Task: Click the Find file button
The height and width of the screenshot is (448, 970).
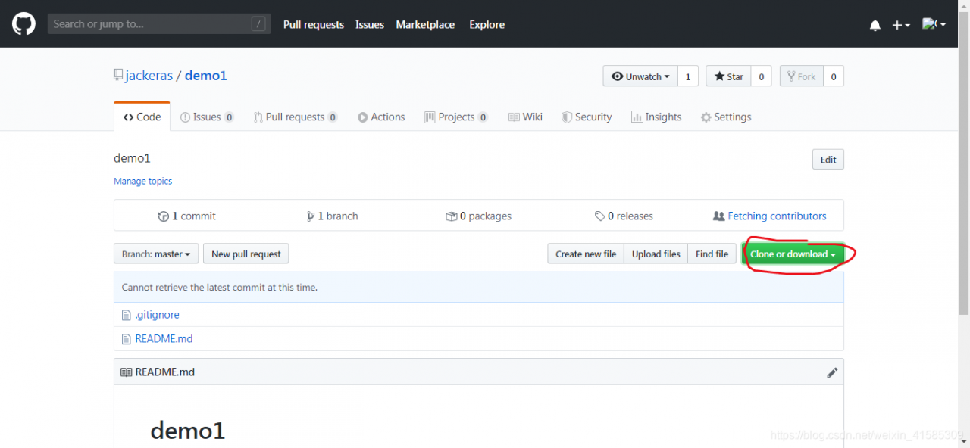Action: click(712, 254)
